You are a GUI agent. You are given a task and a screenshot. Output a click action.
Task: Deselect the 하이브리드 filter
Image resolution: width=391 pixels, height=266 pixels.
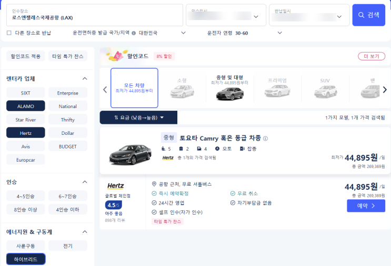pyautogui.click(x=26, y=259)
